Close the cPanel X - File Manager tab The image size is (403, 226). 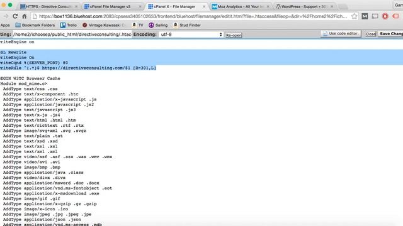(204, 6)
